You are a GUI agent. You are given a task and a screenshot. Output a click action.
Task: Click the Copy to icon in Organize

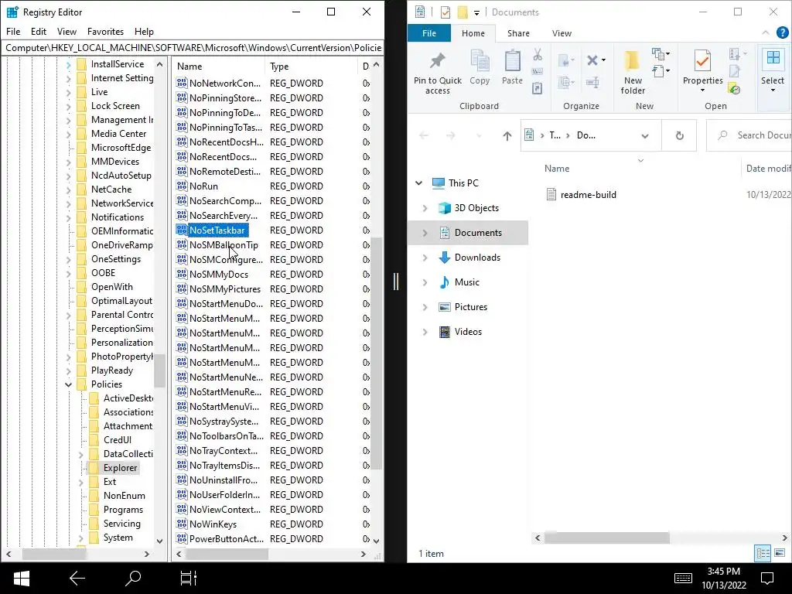(565, 82)
